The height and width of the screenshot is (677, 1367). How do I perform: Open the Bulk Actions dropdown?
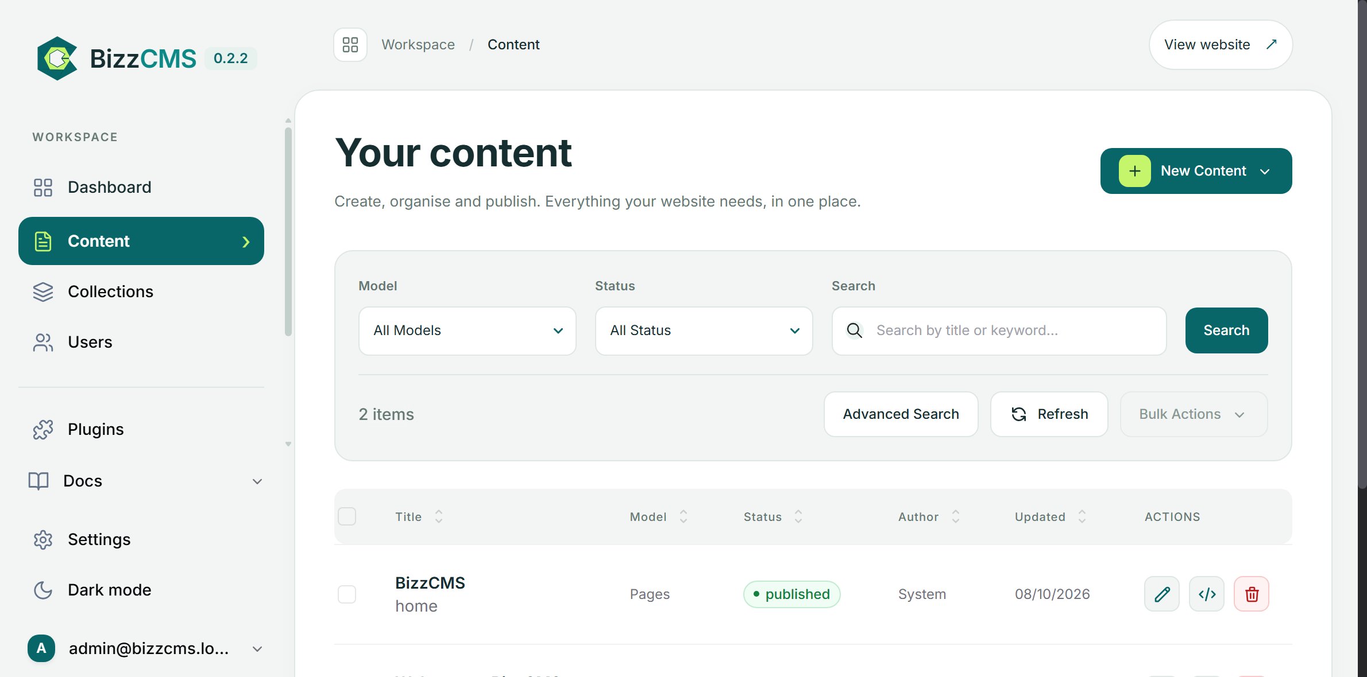pos(1194,414)
